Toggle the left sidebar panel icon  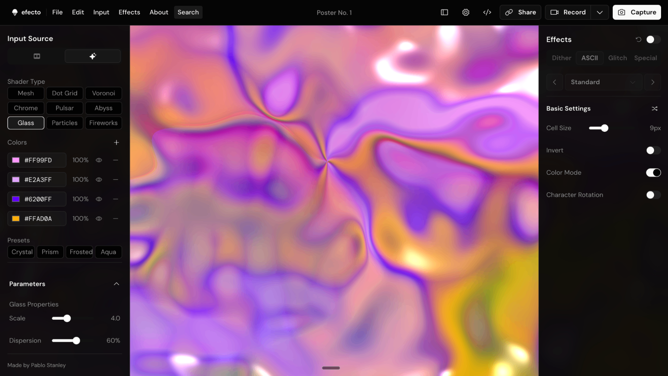pyautogui.click(x=444, y=12)
